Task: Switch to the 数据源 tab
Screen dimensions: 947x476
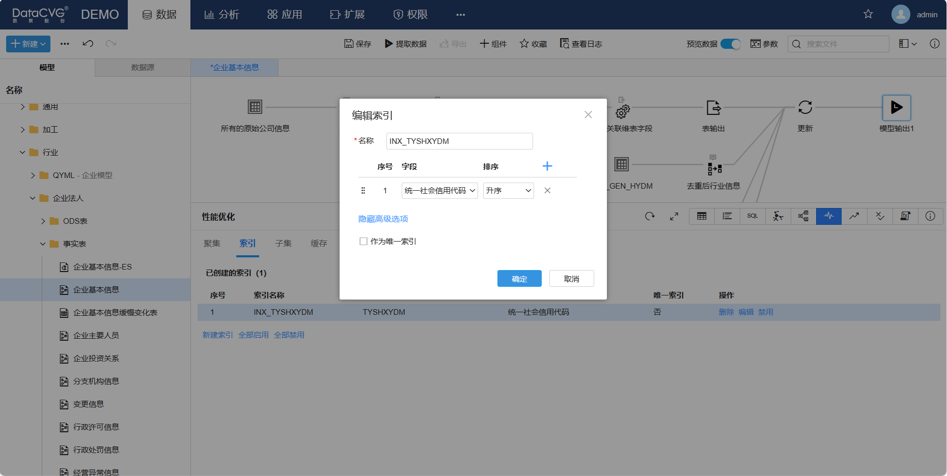Action: (x=143, y=68)
